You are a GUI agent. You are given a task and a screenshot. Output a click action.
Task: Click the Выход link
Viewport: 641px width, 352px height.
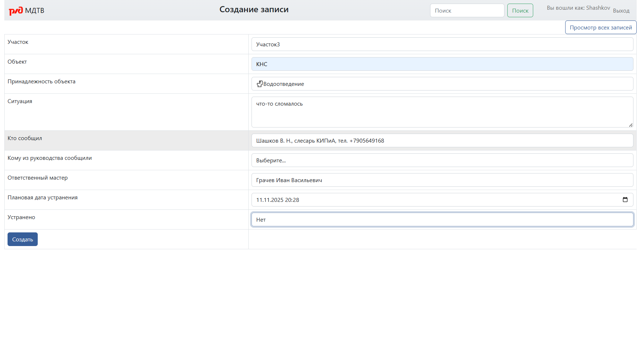tap(621, 11)
